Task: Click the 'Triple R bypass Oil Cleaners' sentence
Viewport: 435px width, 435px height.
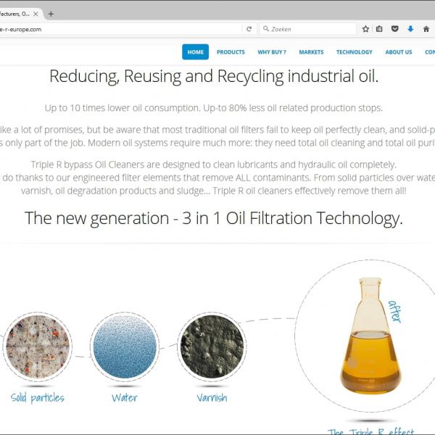Action: pos(213,165)
